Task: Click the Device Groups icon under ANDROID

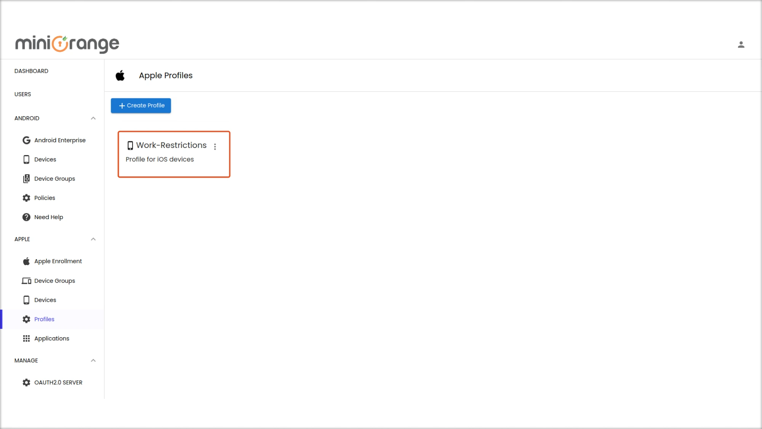Action: click(26, 178)
